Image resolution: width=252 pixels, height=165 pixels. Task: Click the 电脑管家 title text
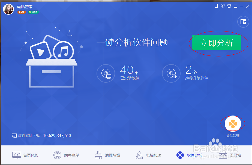[x=25, y=7]
